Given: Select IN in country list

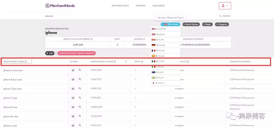Looking at the screenshot, I should 165,78.
